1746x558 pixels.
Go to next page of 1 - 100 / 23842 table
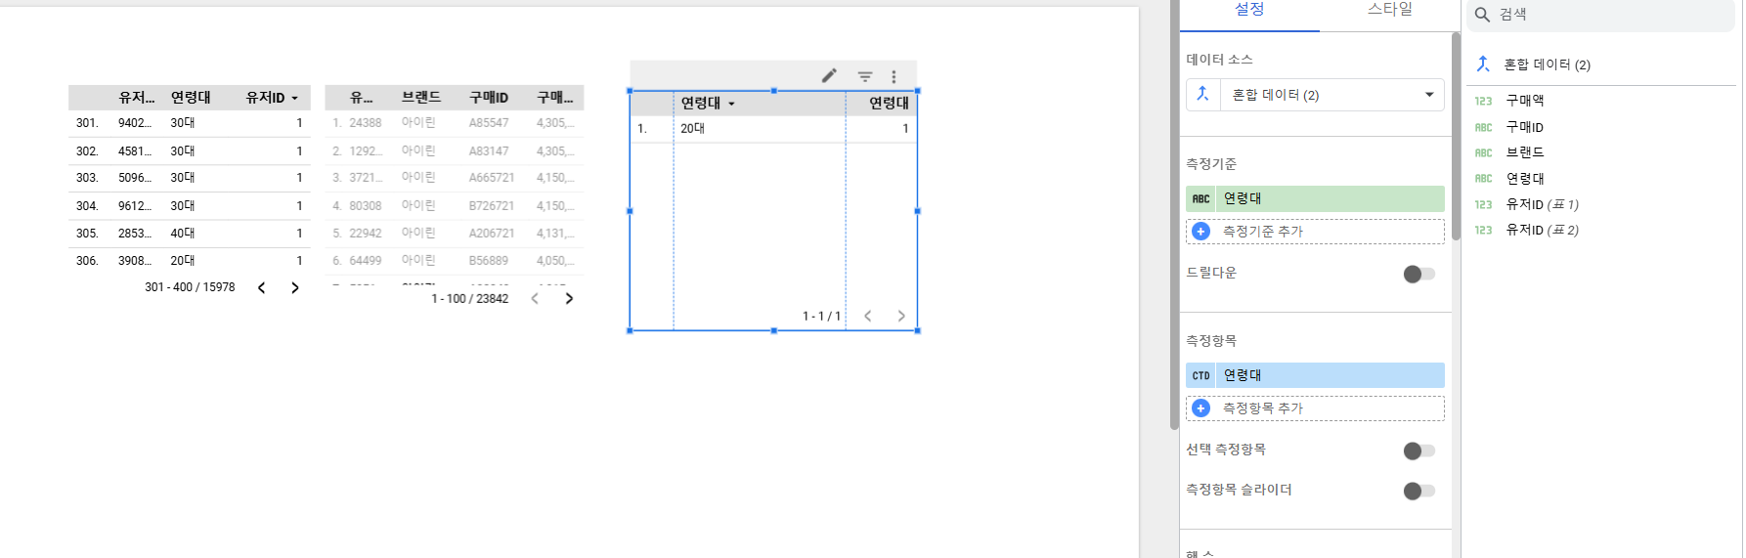point(569,298)
